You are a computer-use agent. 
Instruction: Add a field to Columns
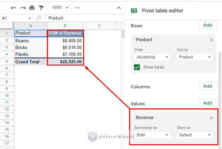point(208,86)
